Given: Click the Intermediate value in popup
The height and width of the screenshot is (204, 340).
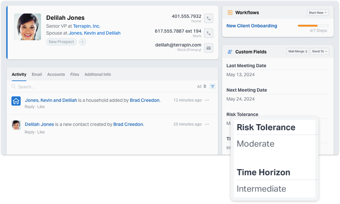Looking at the screenshot, I should coord(261,189).
